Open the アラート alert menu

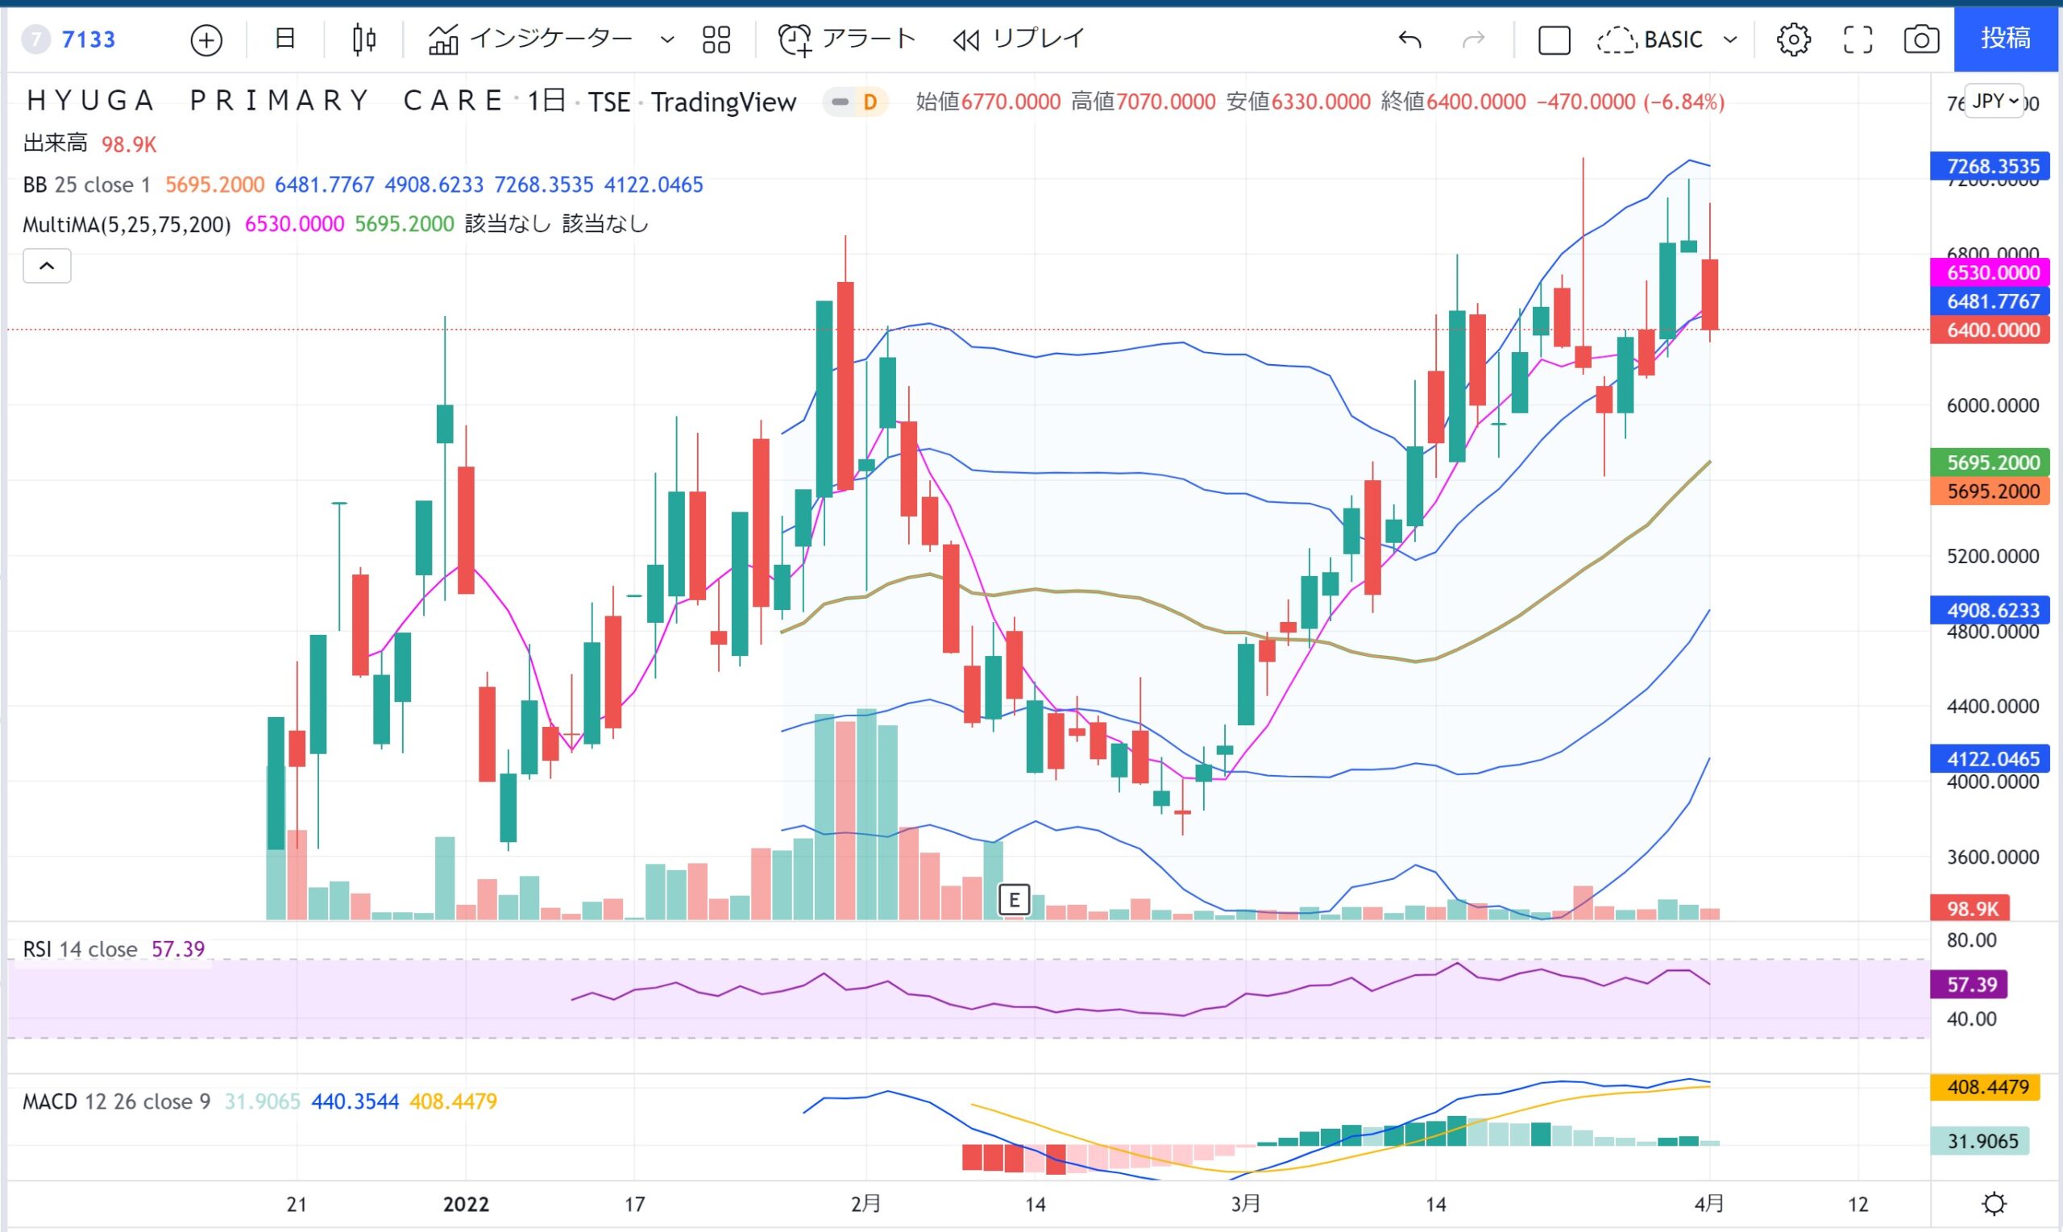[847, 39]
